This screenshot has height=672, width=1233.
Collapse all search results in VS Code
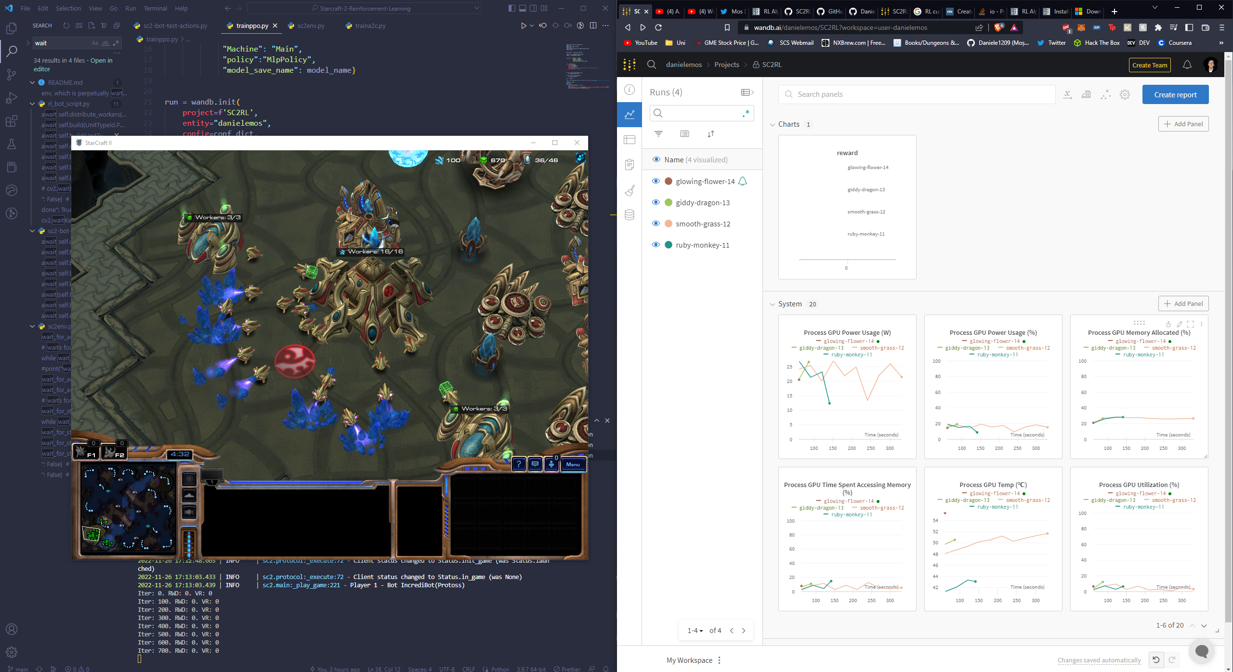click(x=117, y=26)
